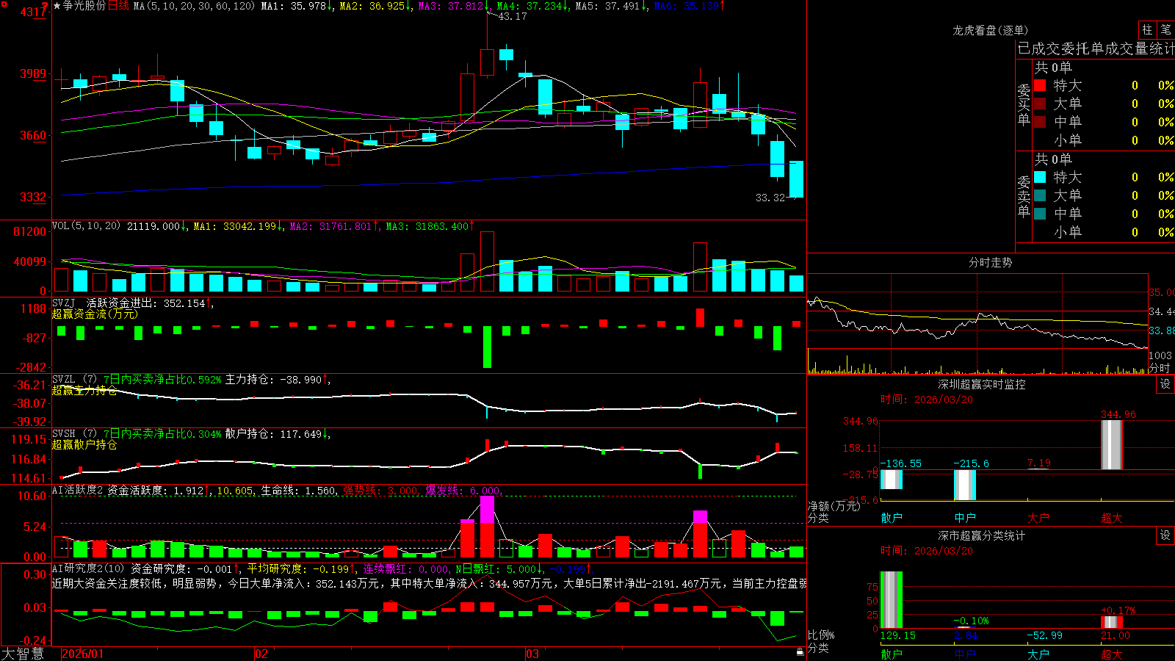Click 大户 category label in 实时监控 chart

tap(1038, 518)
